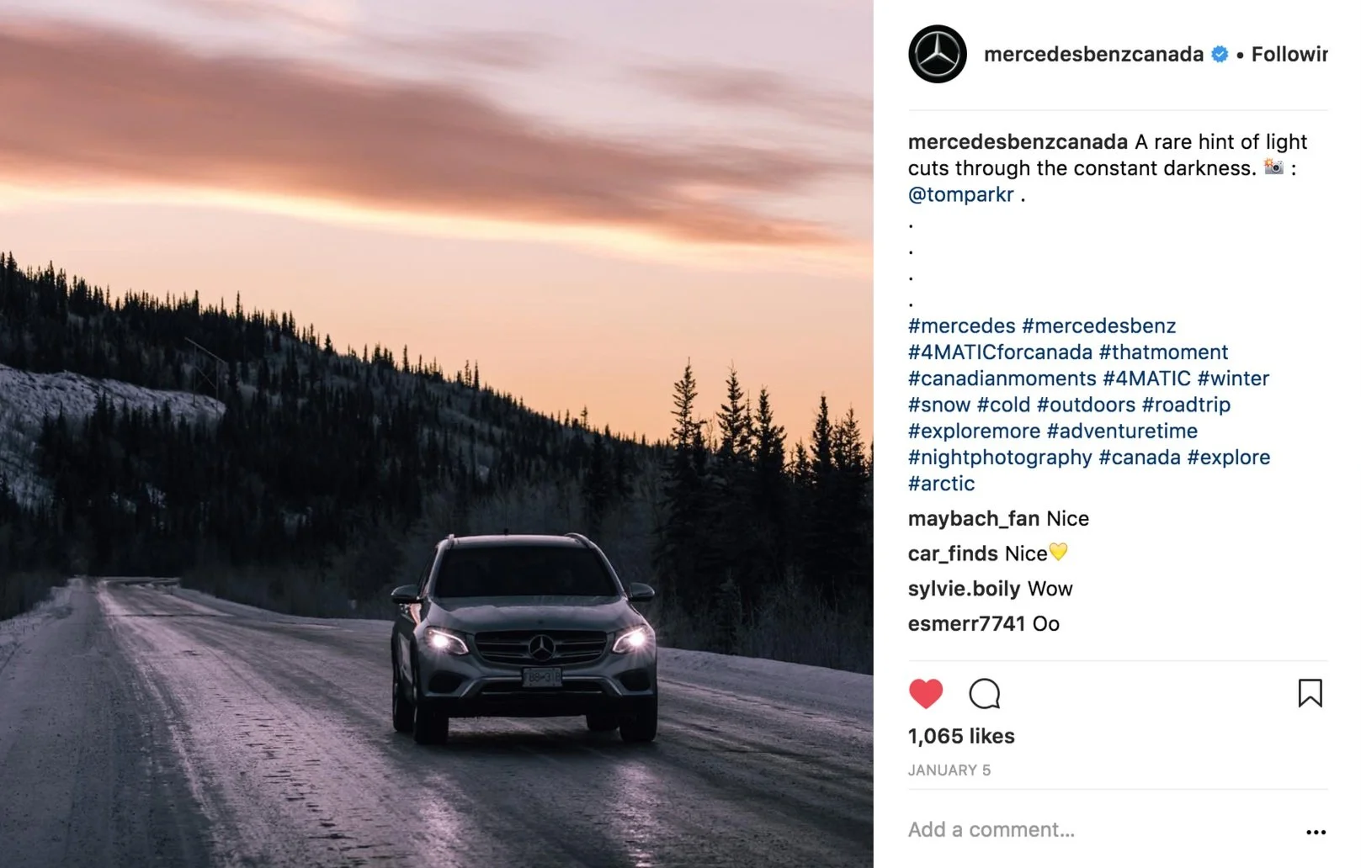Toggle the Following button
This screenshot has width=1361, height=868.
[x=1289, y=55]
